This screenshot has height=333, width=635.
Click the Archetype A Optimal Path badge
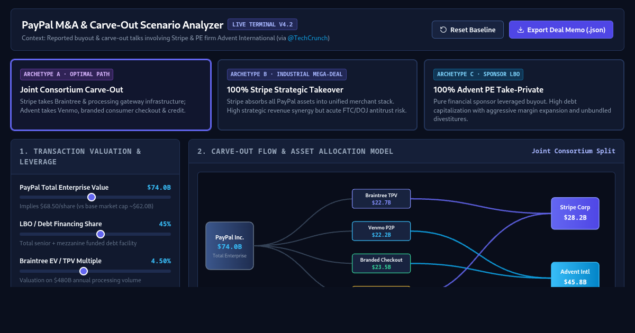(x=67, y=75)
